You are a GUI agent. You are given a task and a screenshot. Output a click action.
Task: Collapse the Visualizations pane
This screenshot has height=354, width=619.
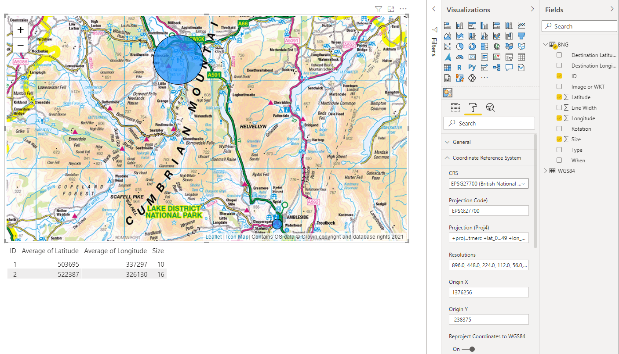click(x=532, y=9)
